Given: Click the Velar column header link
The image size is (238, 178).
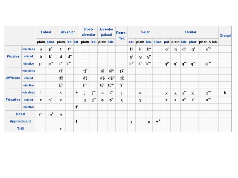Looking at the screenshot, I should (145, 32).
